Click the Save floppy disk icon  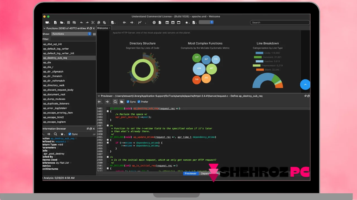coord(69,22)
